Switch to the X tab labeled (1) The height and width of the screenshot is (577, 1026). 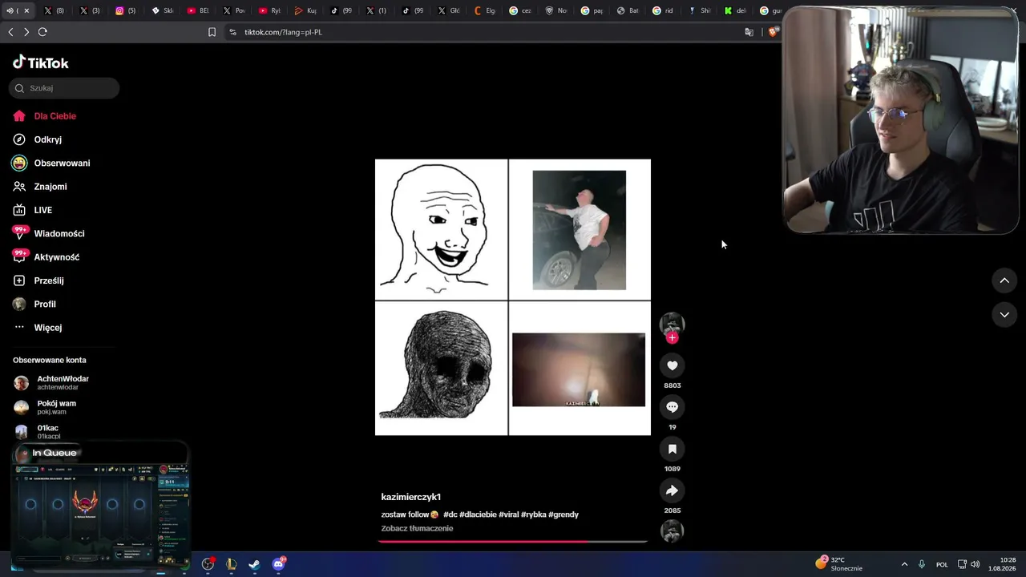(x=376, y=11)
